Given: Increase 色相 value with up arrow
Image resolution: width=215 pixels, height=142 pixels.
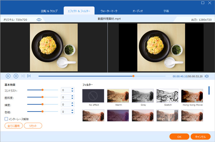Looking at the screenshot, I should click(x=72, y=110).
